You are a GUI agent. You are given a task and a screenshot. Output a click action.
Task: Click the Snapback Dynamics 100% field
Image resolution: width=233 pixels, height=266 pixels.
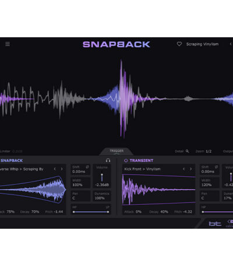tap(102, 196)
